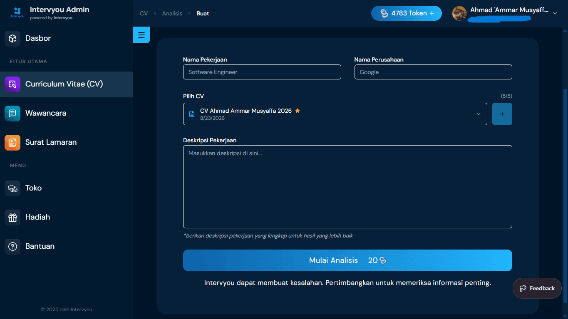Click the Deskripsi Pekerjaan text area
This screenshot has height=319, width=568.
[347, 187]
